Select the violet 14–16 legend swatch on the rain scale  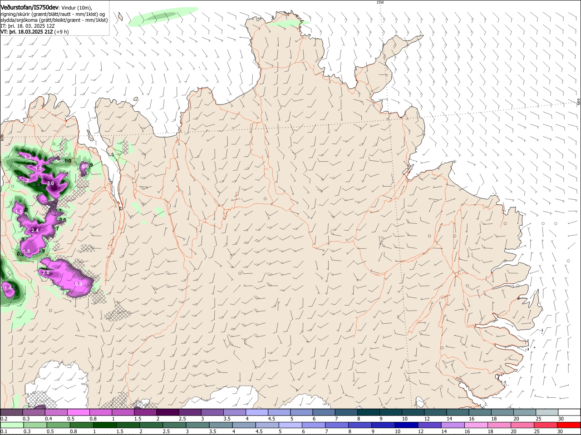(x=453, y=425)
